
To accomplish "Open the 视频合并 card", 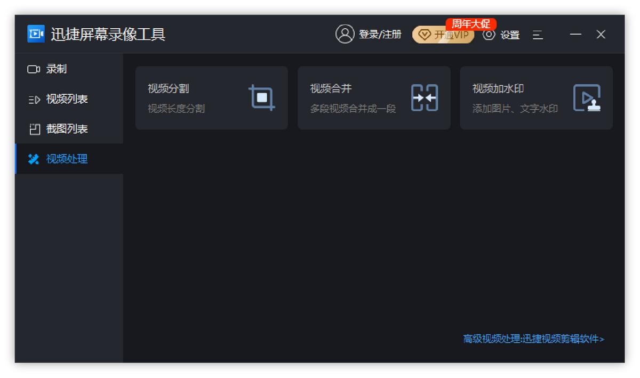I will [x=374, y=97].
